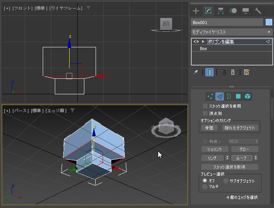The image size is (274, 208).
Task: Select サブオブジェクト preview radio
Action: point(225,181)
